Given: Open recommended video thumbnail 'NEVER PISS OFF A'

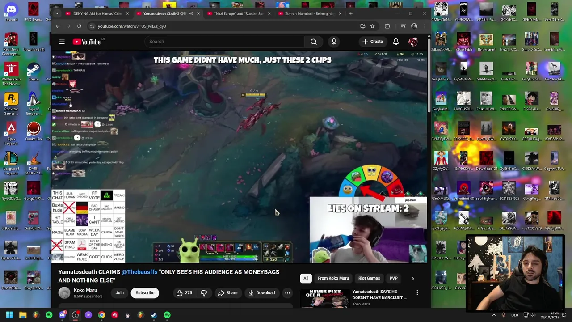Looking at the screenshot, I should point(325,298).
